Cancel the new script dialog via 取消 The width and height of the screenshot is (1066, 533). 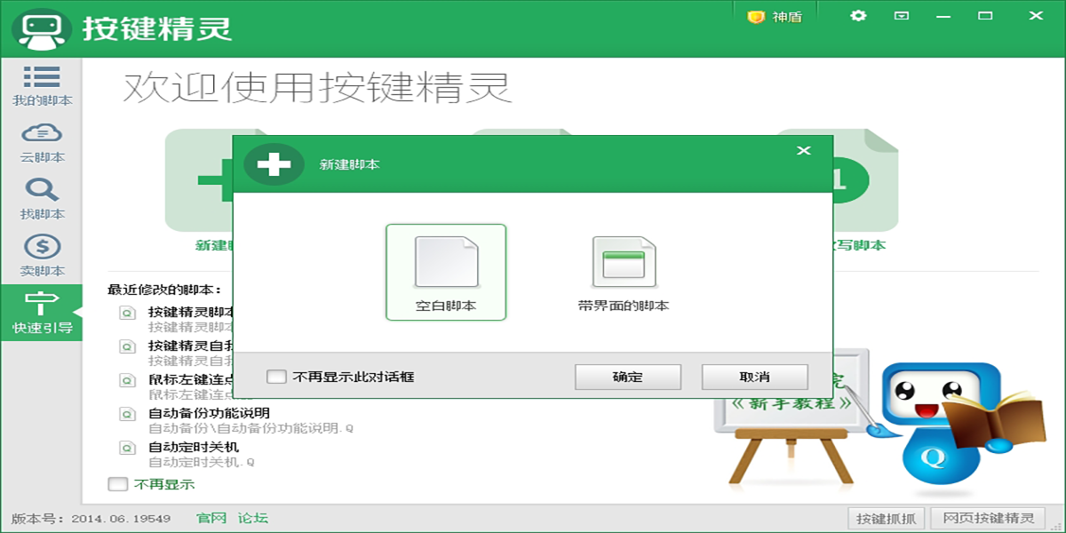pyautogui.click(x=756, y=376)
